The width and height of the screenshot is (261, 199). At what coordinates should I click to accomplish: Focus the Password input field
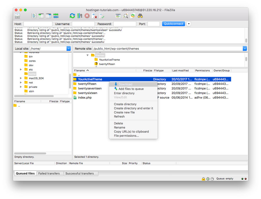(125, 24)
